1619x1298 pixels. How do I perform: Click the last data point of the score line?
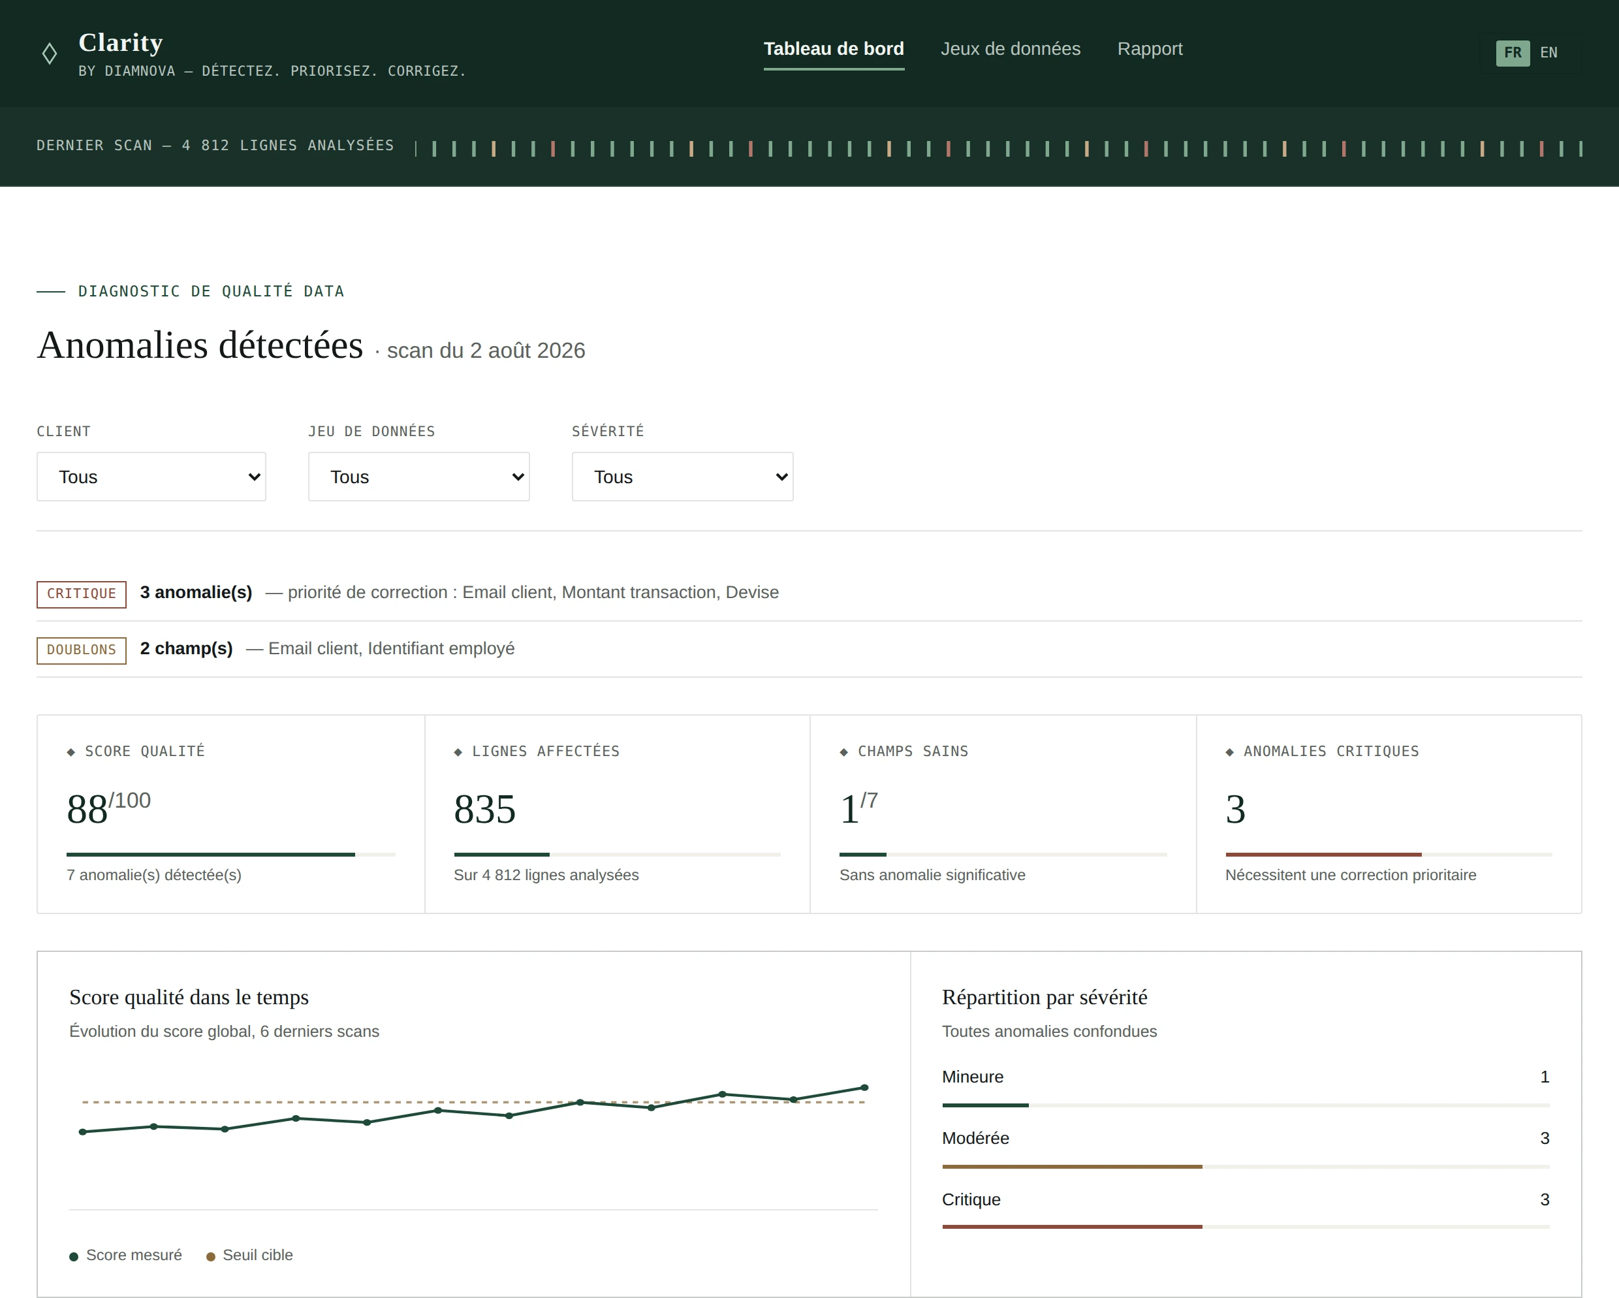pos(864,1088)
